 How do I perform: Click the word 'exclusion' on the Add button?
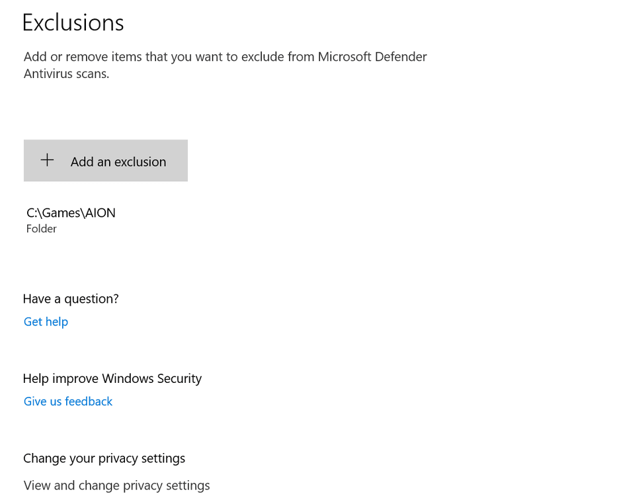pyautogui.click(x=139, y=162)
